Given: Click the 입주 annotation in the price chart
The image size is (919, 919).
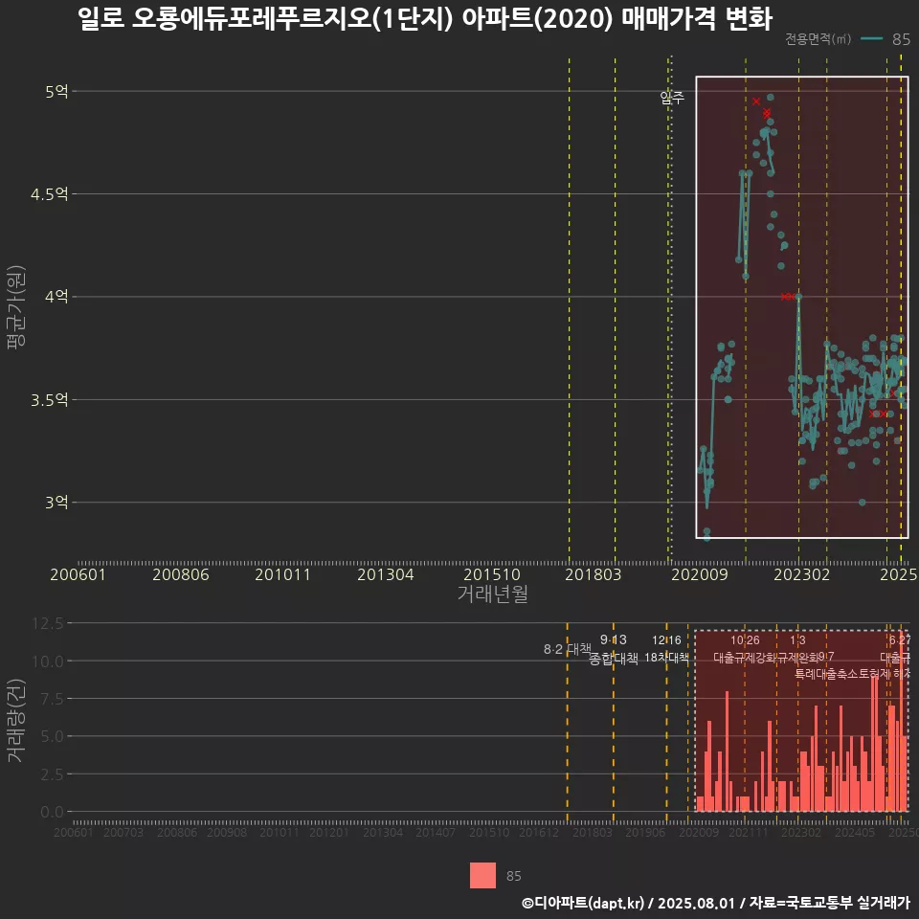Looking at the screenshot, I should tap(672, 98).
